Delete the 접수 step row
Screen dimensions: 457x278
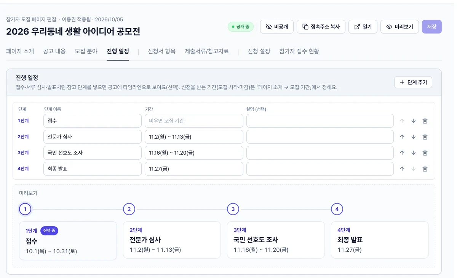click(x=425, y=121)
